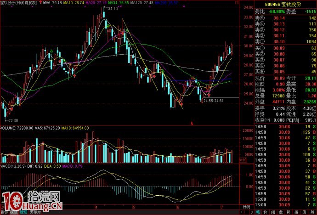Viewport: 317px width, 215px height.
Task: Click the 14:59 trade of 97 B
Action: (285, 194)
